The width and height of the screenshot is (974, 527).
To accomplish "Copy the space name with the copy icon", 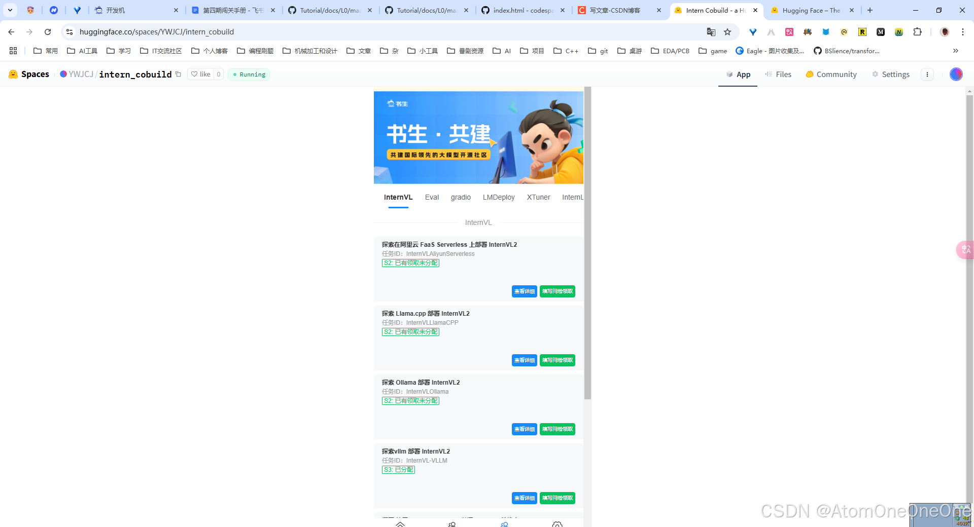I will [x=178, y=74].
